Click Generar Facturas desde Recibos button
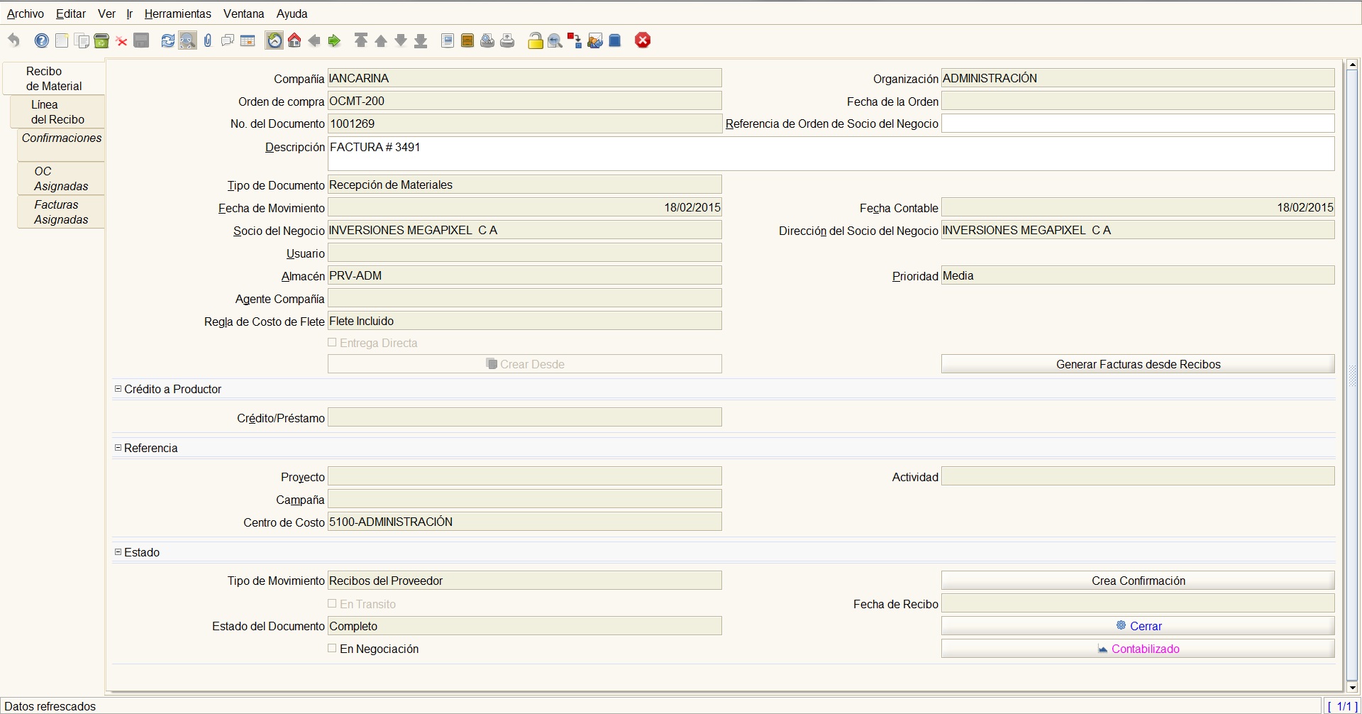Viewport: 1362px width, 714px height. pyautogui.click(x=1138, y=364)
